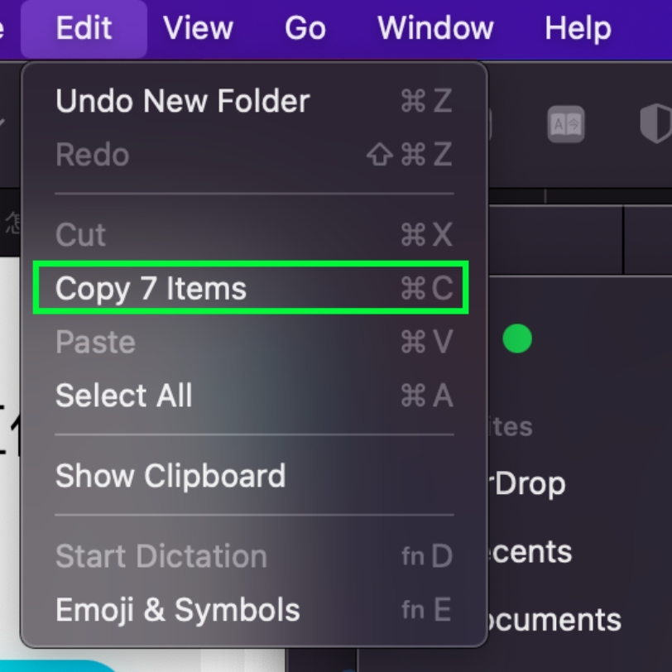This screenshot has width=672, height=672.
Task: Open the Help menu
Action: 578,28
